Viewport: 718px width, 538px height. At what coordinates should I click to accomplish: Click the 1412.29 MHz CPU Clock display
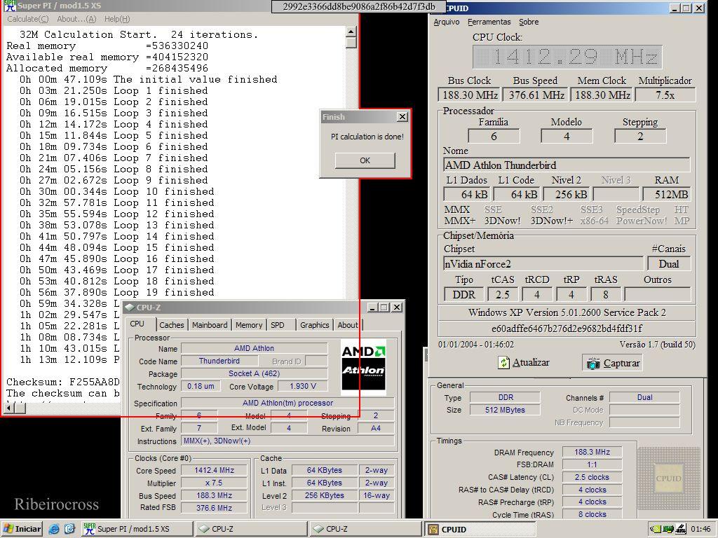point(567,57)
